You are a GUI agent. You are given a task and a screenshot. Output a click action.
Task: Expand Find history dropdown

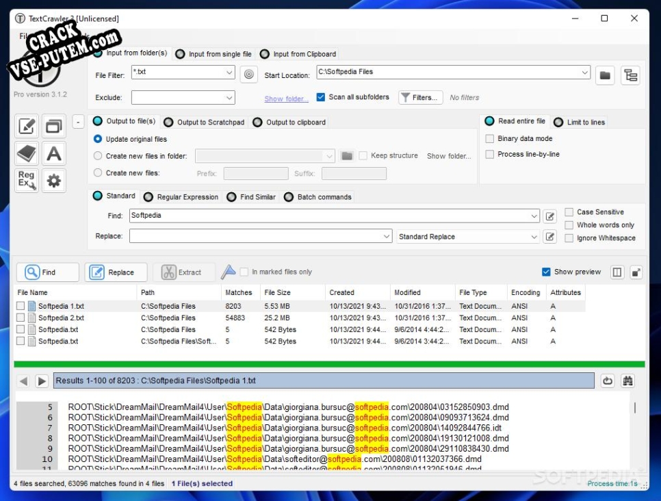[x=534, y=216]
